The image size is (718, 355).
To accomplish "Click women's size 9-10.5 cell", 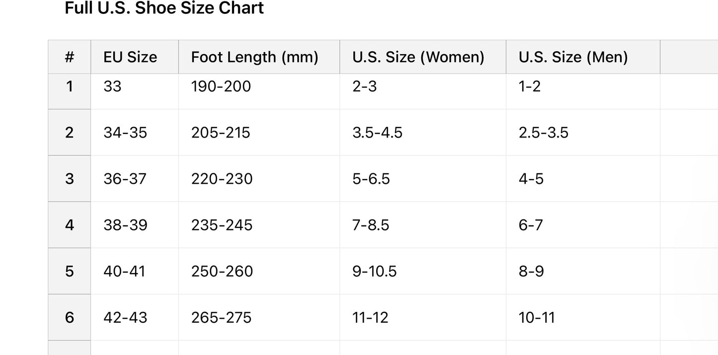I will pos(423,271).
